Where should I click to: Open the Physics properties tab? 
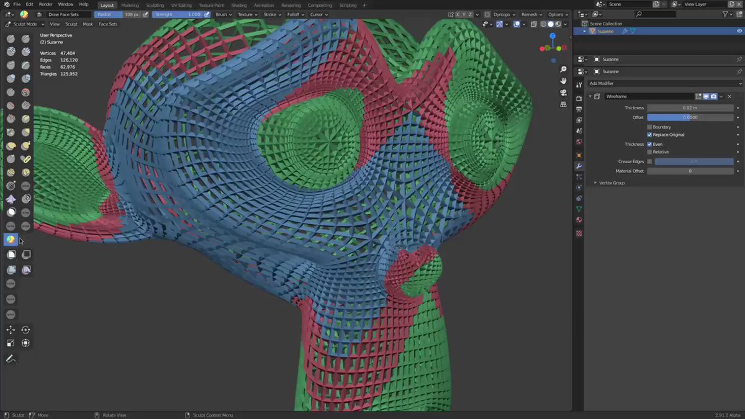579,187
